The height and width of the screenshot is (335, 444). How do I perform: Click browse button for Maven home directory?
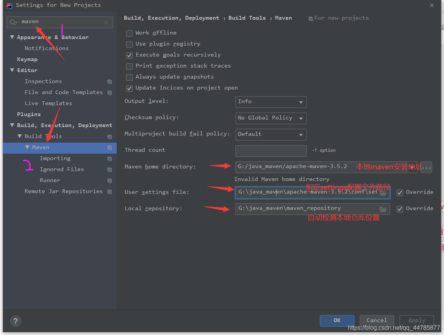pos(426,167)
